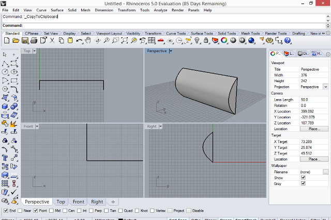Uncheck the wallpaper Gray checkbox
Screen dimensions: 331x220
click(x=303, y=183)
